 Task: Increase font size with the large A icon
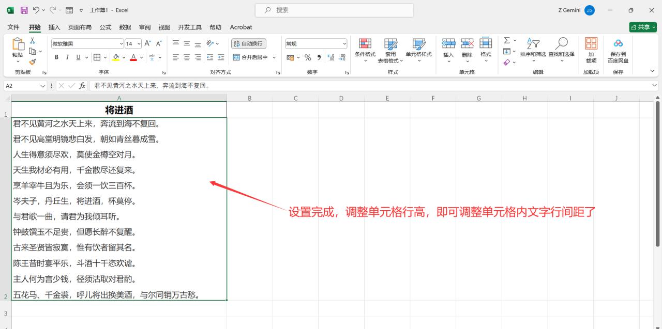pyautogui.click(x=147, y=44)
